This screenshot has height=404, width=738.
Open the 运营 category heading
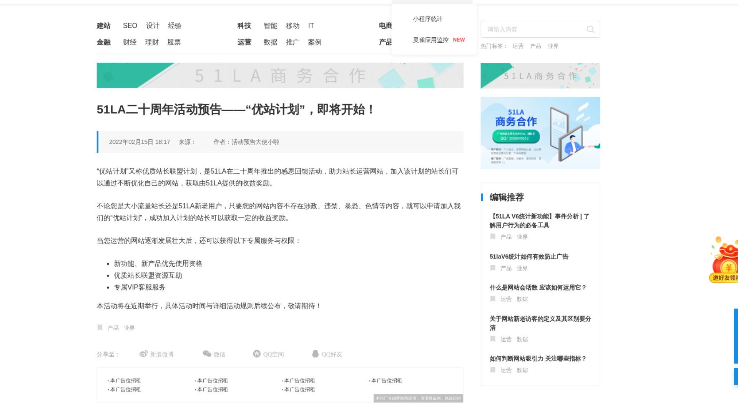pyautogui.click(x=244, y=42)
